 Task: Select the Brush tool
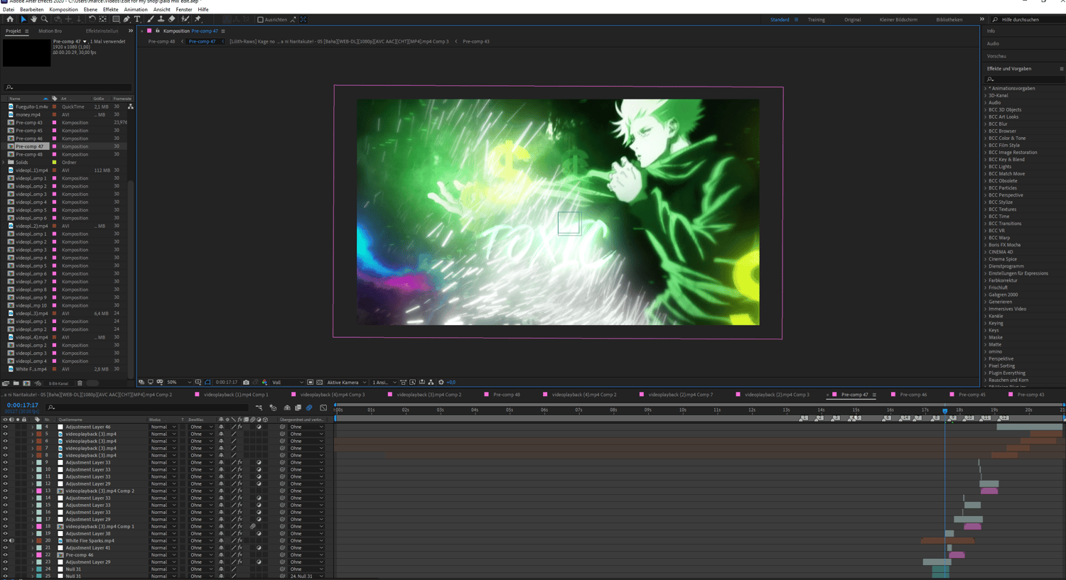(x=151, y=19)
